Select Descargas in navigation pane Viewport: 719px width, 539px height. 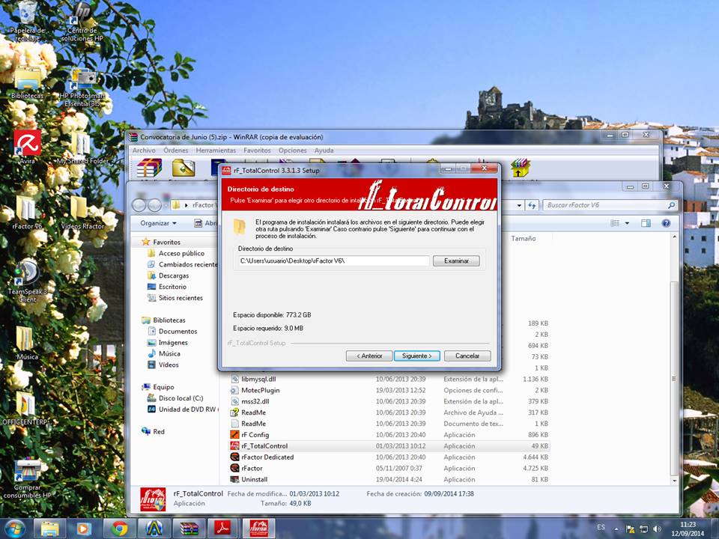(173, 275)
